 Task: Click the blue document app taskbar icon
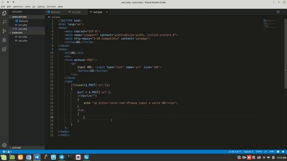tap(87, 157)
